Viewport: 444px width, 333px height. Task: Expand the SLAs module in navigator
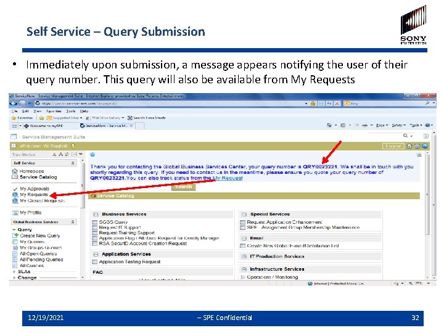14,272
